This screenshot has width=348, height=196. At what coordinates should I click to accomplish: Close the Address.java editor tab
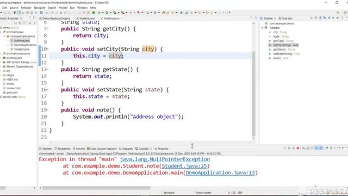[x=122, y=18]
